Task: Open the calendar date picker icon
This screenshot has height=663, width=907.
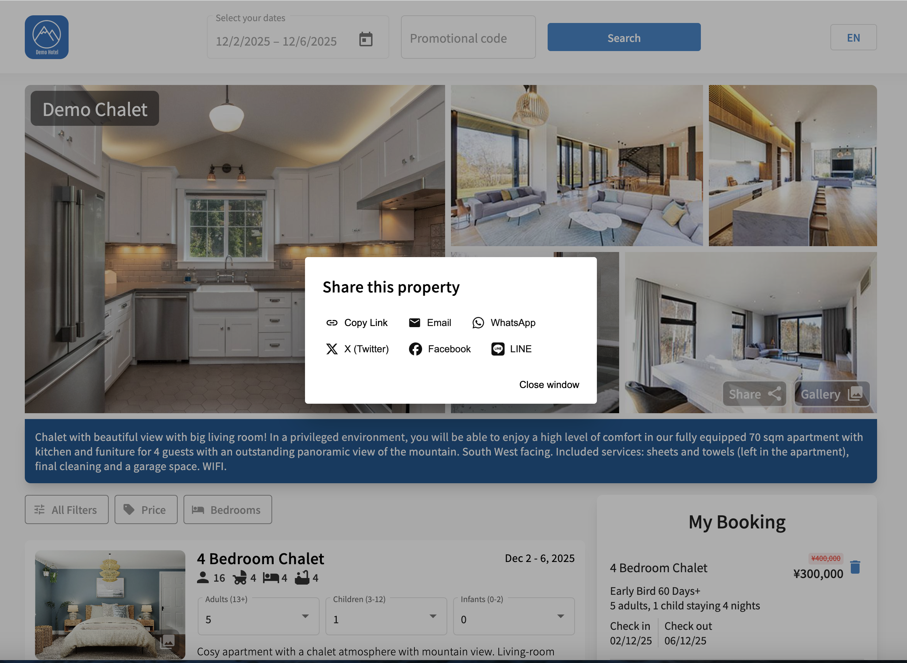Action: click(365, 39)
